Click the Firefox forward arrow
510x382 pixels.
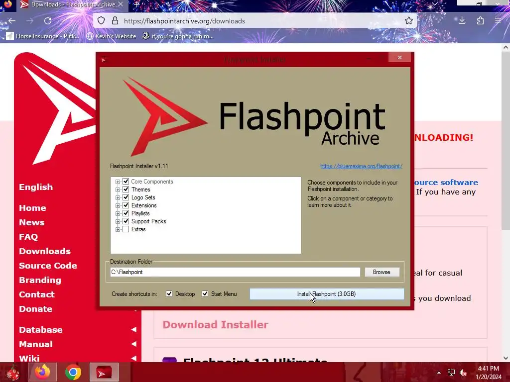tap(30, 21)
